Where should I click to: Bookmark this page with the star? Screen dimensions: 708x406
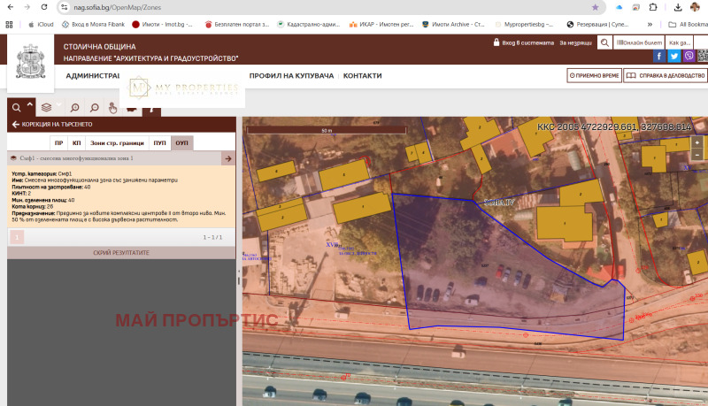[596, 6]
